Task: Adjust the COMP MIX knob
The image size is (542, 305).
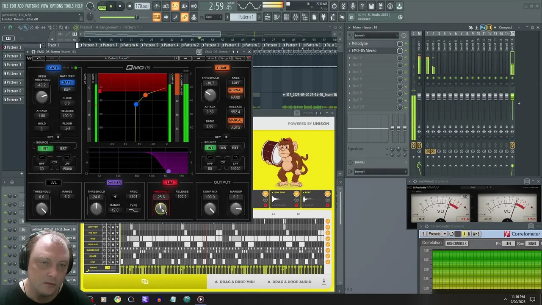Action: coord(210,208)
